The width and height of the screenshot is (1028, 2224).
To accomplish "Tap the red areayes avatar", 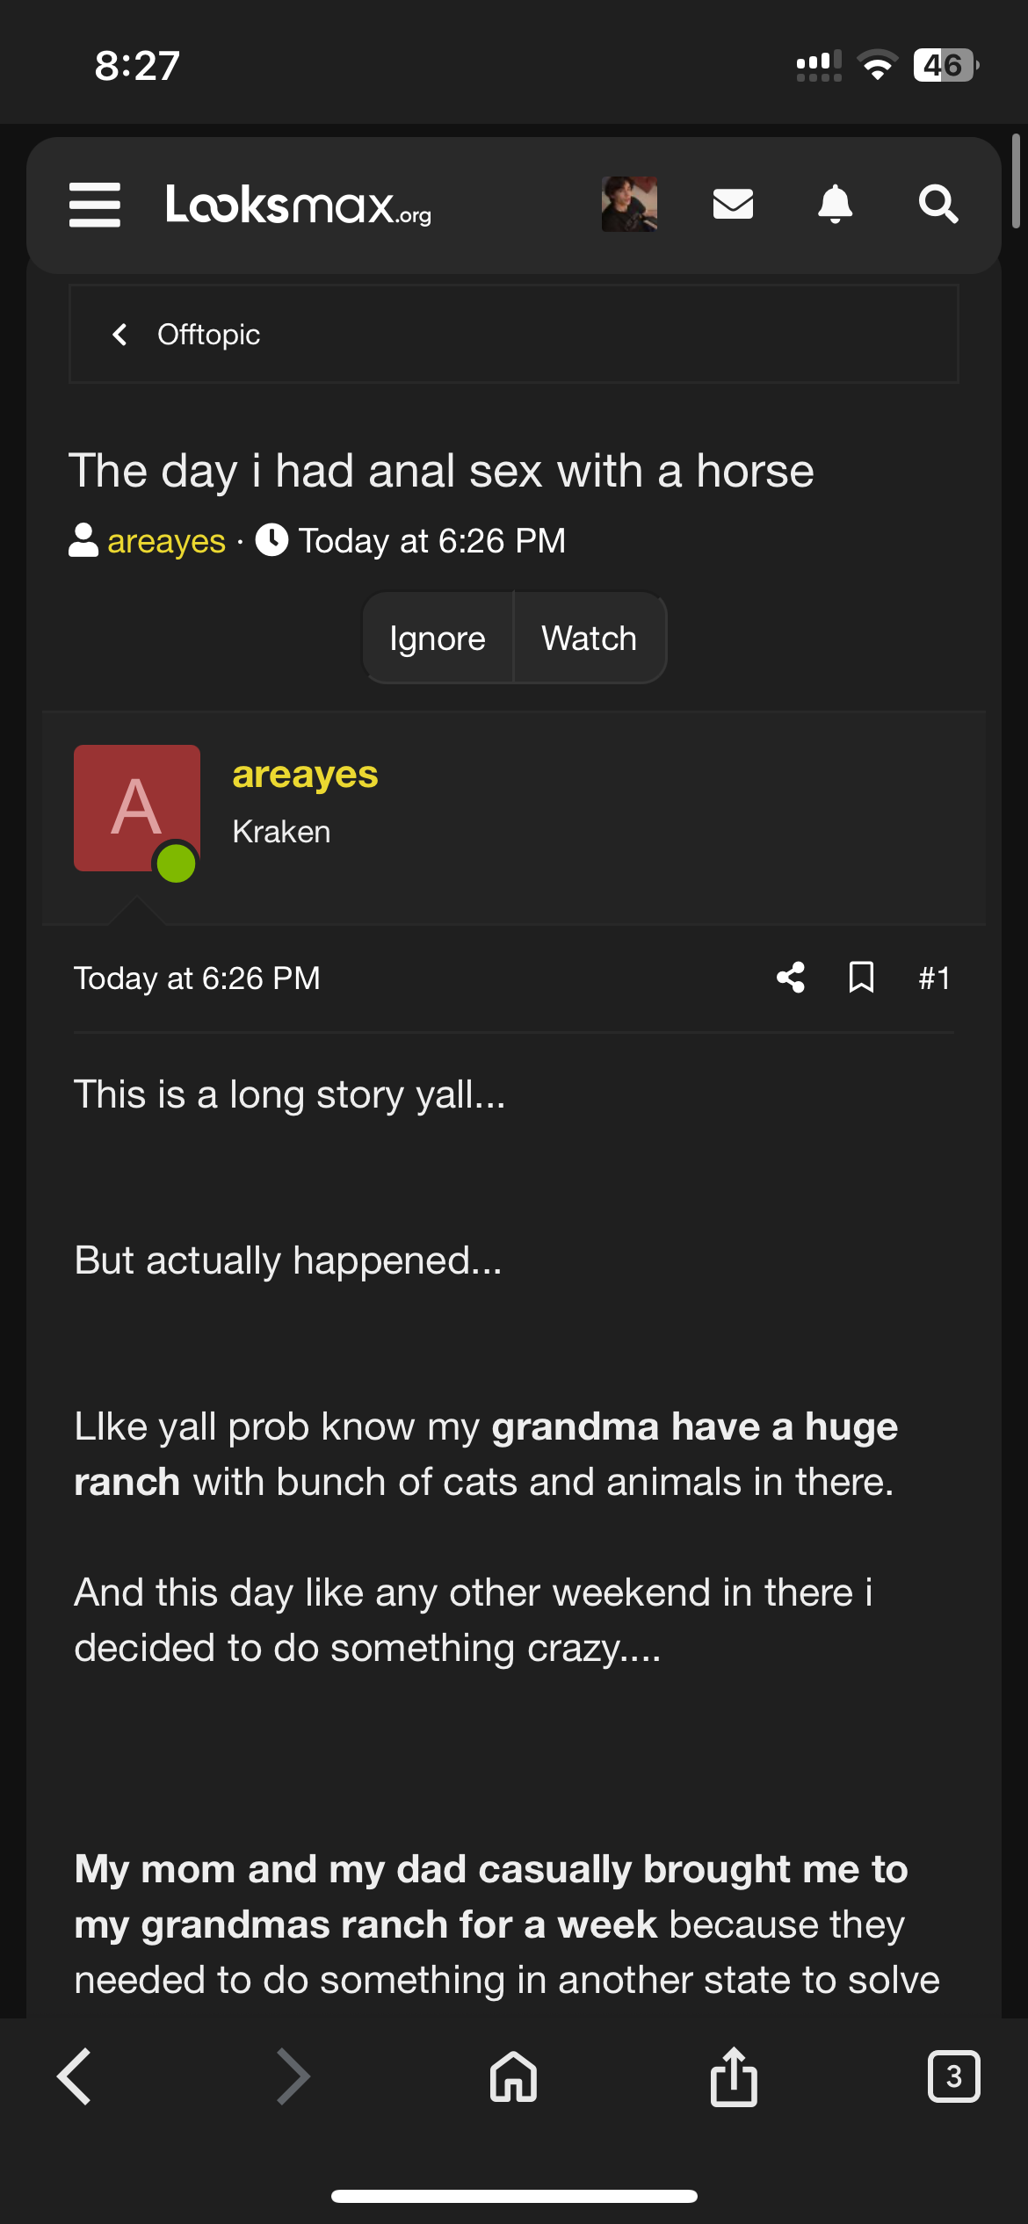I will (x=137, y=808).
